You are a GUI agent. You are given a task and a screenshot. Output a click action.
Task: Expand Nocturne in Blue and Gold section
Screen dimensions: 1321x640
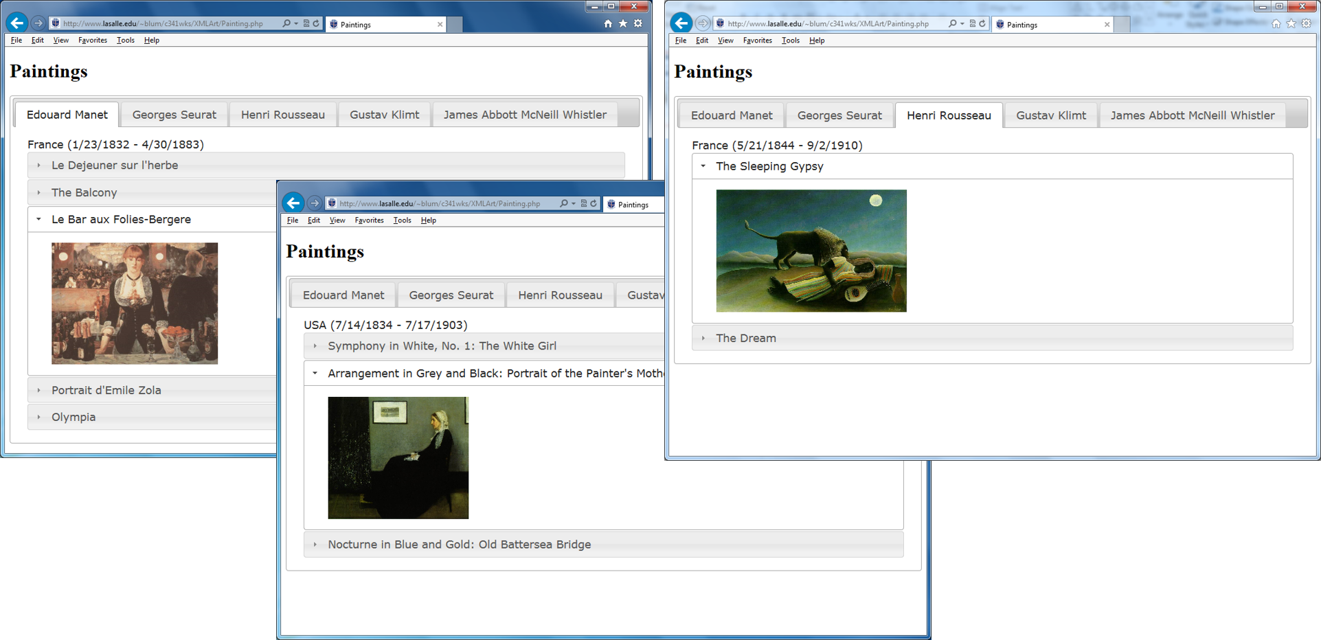click(604, 544)
